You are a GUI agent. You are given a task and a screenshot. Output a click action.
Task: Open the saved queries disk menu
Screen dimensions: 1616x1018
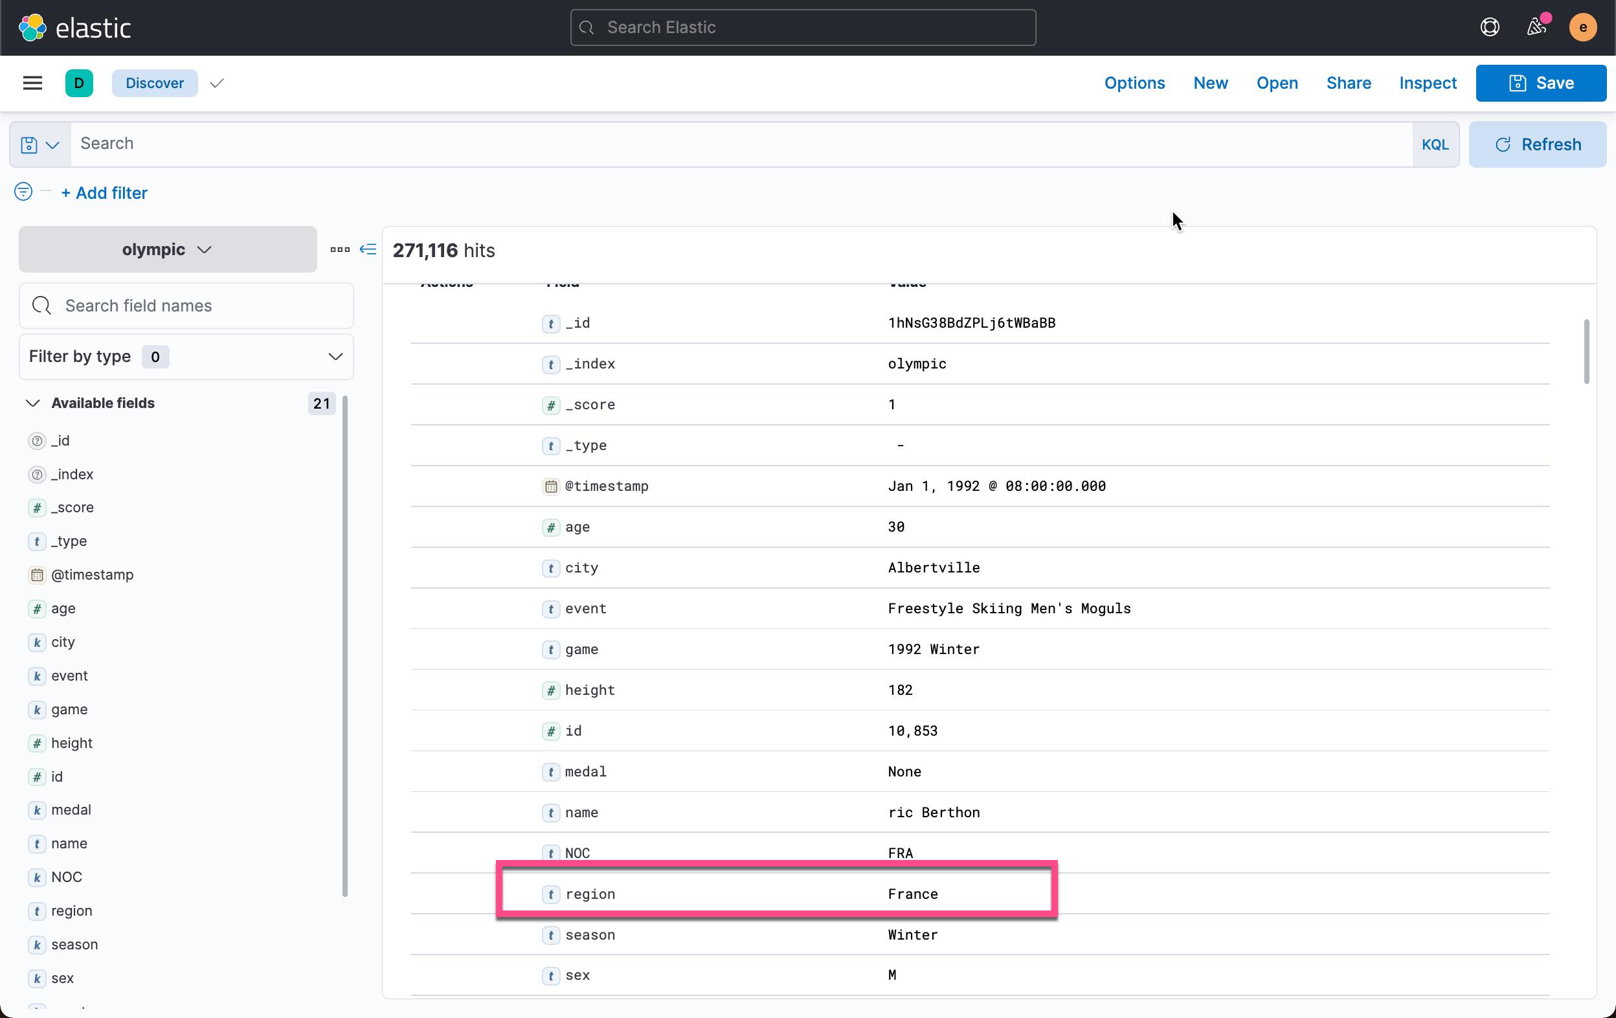click(x=39, y=144)
